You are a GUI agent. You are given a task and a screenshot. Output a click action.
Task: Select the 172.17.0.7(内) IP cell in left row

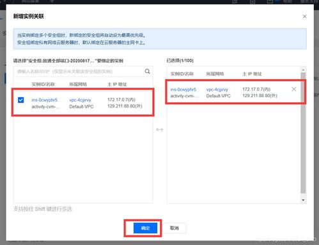pyautogui.click(x=121, y=100)
